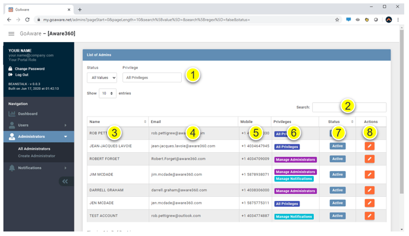
Task: Edit Robert Forget with pencil button
Action: [x=369, y=159]
